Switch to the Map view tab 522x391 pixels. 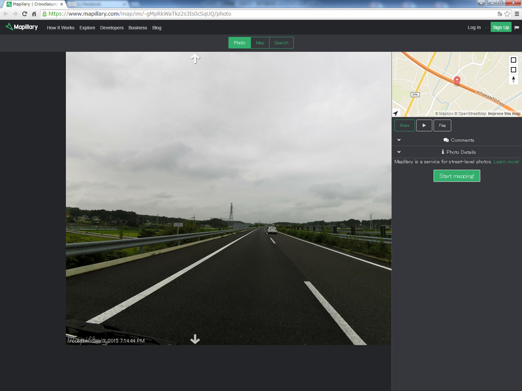260,43
